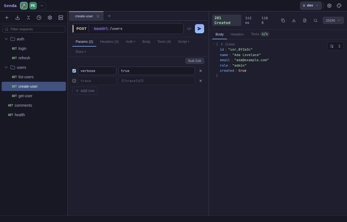Send the POST request
This screenshot has height=222, width=347.
click(200, 29)
